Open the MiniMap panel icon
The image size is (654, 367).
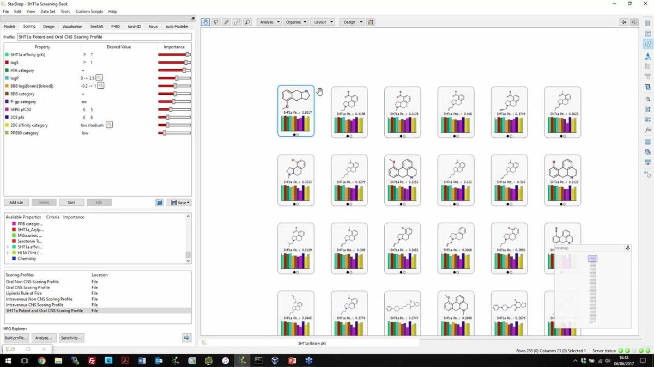627,248
